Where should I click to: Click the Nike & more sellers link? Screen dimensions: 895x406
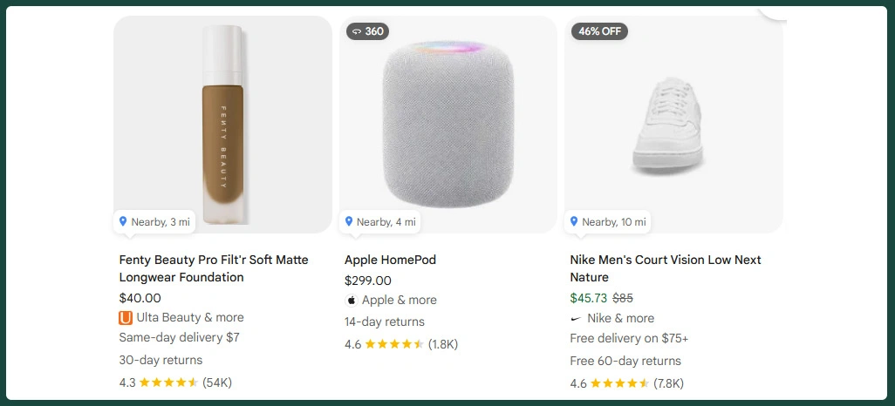pyautogui.click(x=620, y=319)
